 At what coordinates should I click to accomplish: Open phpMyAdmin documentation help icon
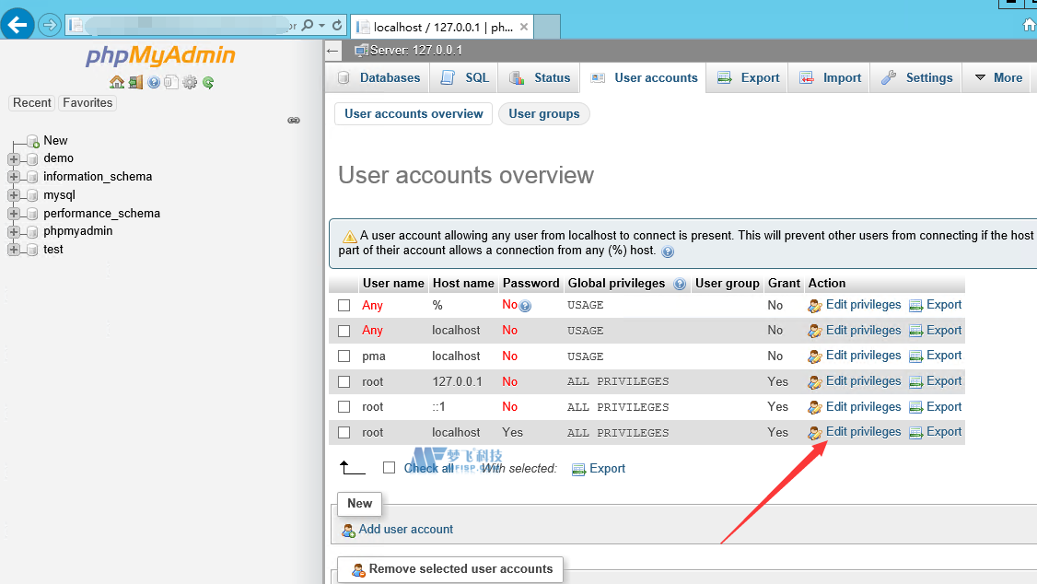tap(154, 83)
